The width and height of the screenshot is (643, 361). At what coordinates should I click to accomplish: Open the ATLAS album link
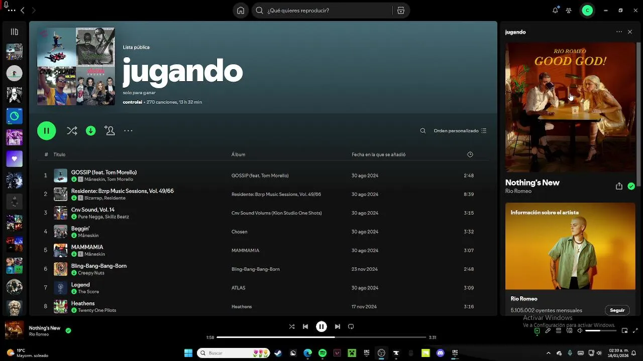point(238,288)
